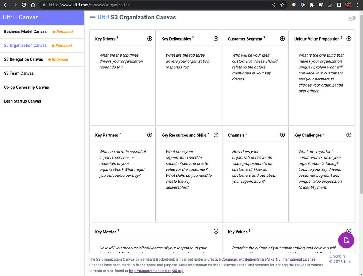
Task: Toggle the hamburger navigation menu
Action: pos(93,18)
